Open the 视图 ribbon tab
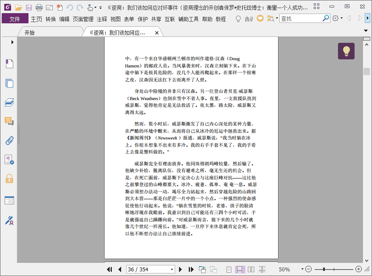Image resolution: width=372 pixels, height=276 pixels. 115,19
